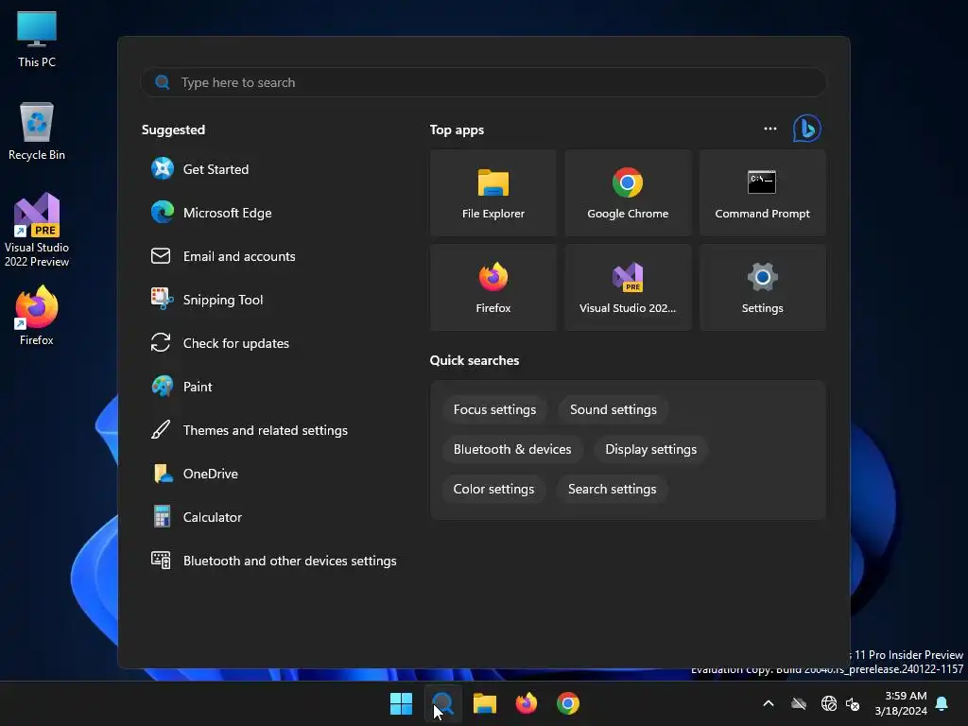
Task: Click the network globe tray icon
Action: (x=828, y=703)
